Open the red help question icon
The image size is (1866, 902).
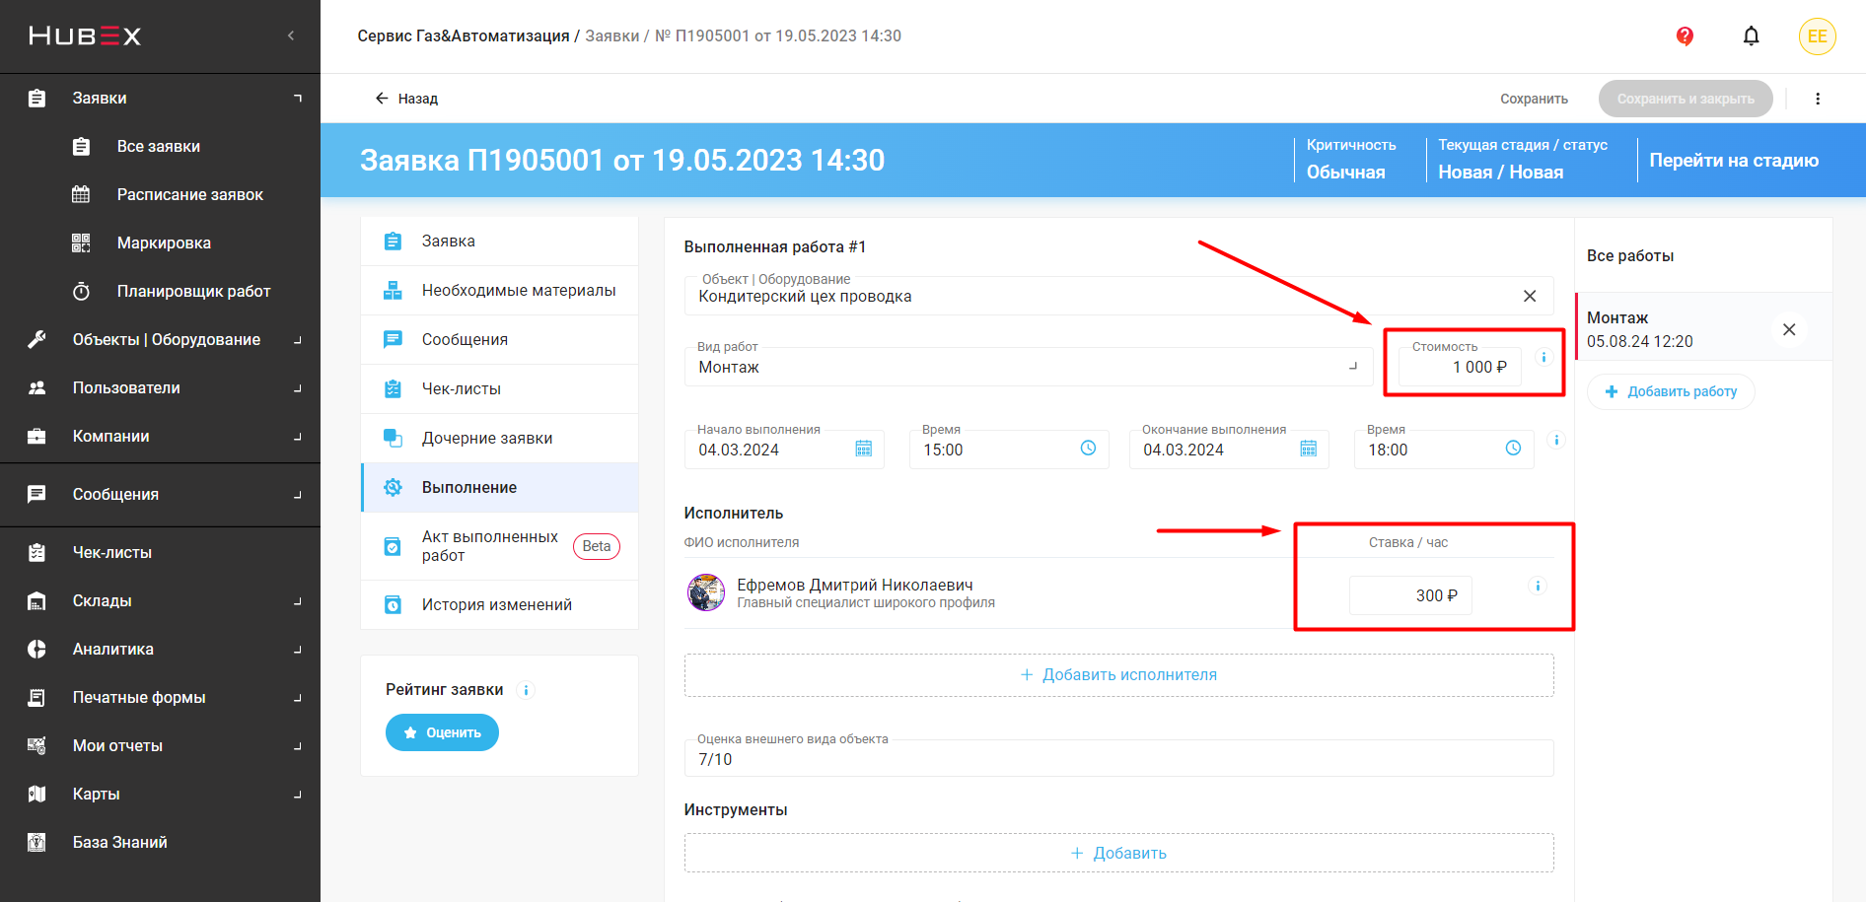point(1685,36)
